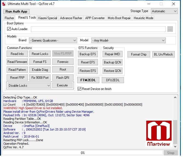Click the Restore QCN button
Screen dimensions: 183x157
tap(112, 71)
